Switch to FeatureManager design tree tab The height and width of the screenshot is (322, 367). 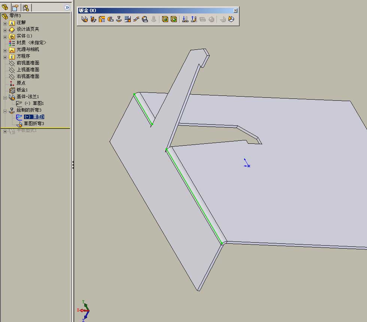coord(5,8)
